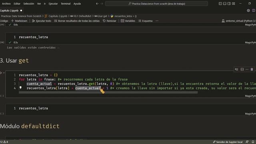Image resolution: width=256 pixels, height=144 pixels.
Task: Toggle the primary side bar layout icon
Action: (220, 4)
